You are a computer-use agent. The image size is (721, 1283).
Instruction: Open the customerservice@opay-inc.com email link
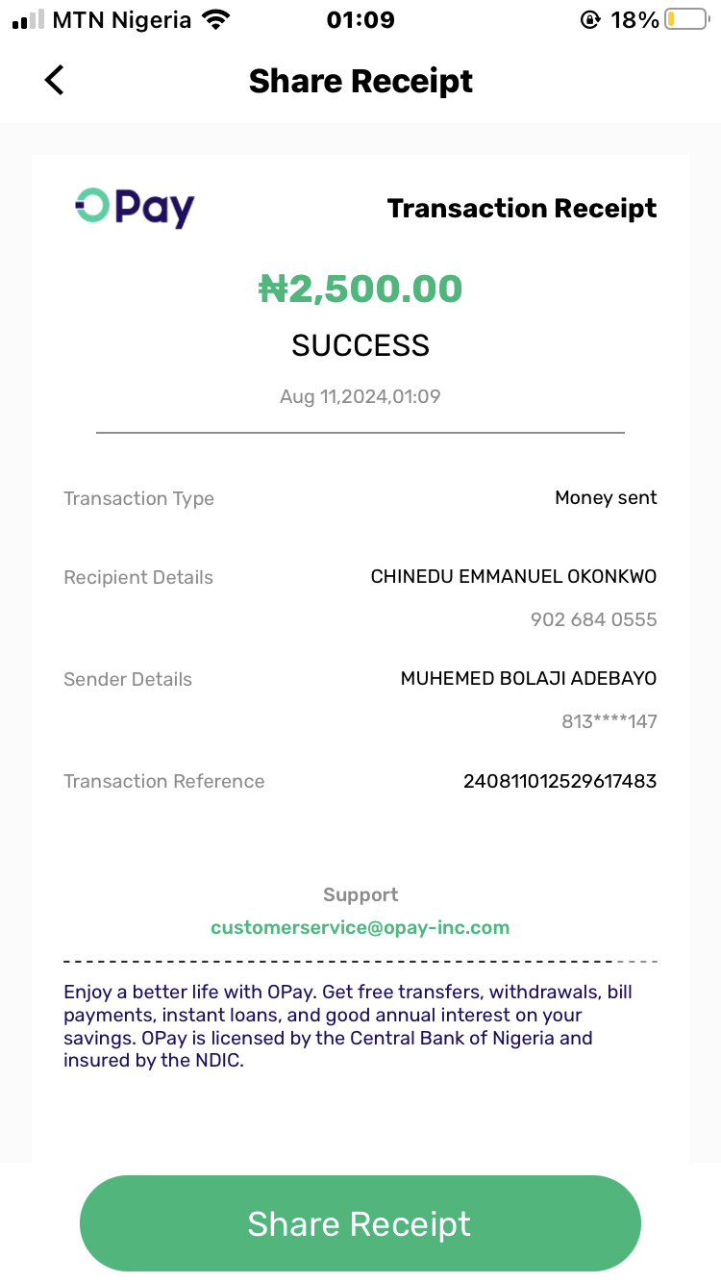tap(360, 928)
